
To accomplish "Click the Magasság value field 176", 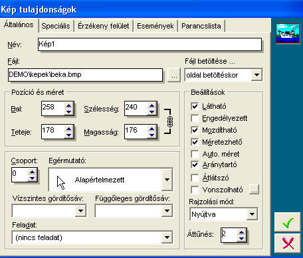I will pyautogui.click(x=136, y=132).
